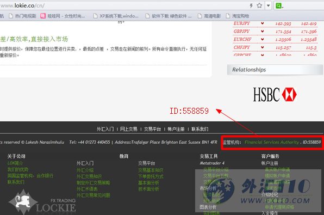Click the Financial Services Authority link
Screen dimensions: 324x215
tap(272, 142)
